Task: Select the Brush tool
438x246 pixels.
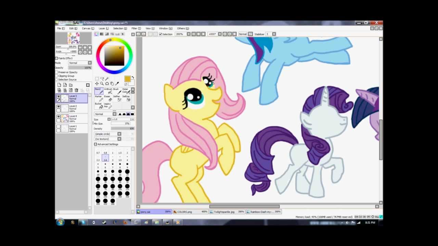Action: [117, 91]
